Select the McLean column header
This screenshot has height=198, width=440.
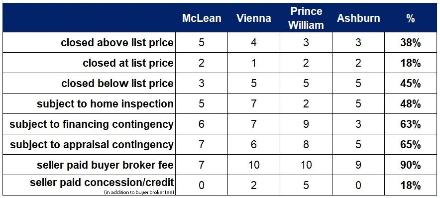click(x=202, y=18)
